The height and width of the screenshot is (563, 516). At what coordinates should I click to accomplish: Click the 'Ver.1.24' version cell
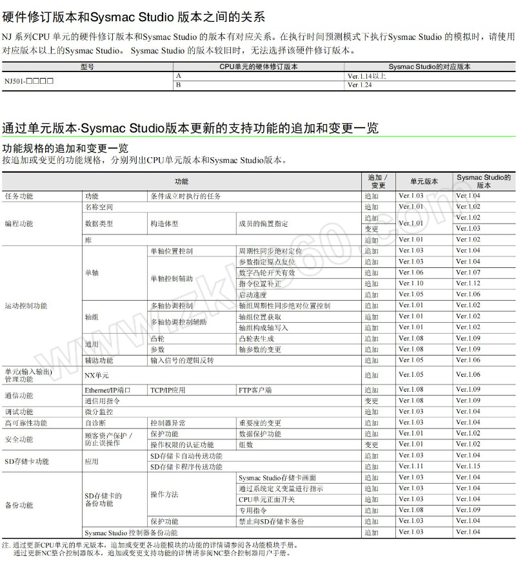pyautogui.click(x=359, y=85)
